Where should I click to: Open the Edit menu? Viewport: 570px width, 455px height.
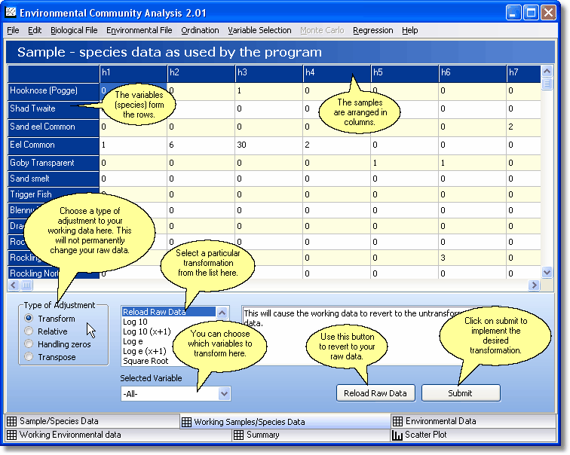35,30
